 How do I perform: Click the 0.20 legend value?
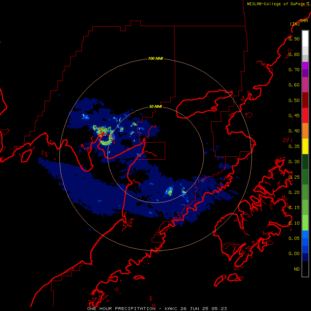294,192
